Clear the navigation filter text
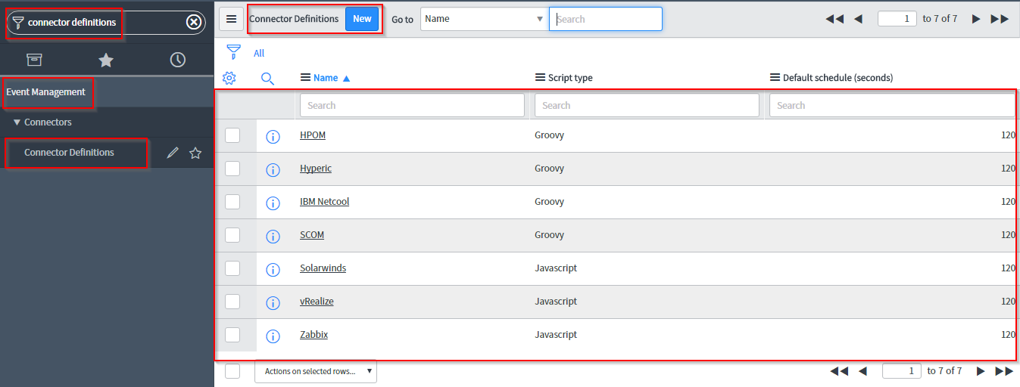 point(194,23)
